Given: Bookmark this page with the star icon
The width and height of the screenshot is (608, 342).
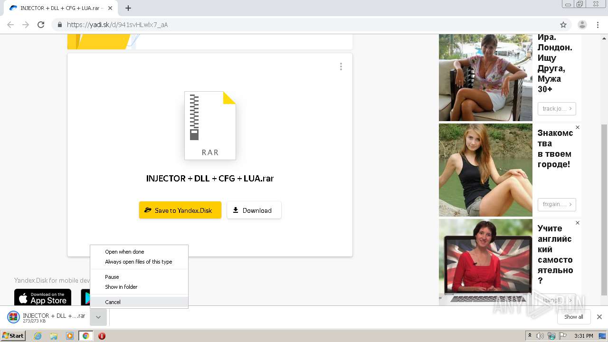Looking at the screenshot, I should 563,25.
